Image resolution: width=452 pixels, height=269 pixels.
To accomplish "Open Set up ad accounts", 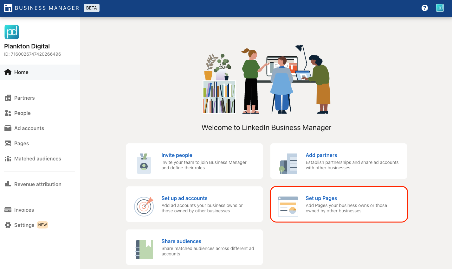I will 184,198.
